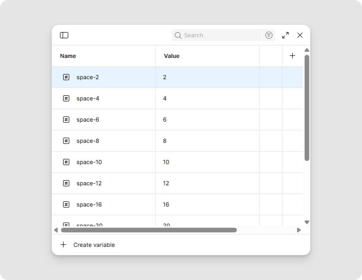Select the space-8 variable name
This screenshot has width=362, height=280.
tap(88, 141)
